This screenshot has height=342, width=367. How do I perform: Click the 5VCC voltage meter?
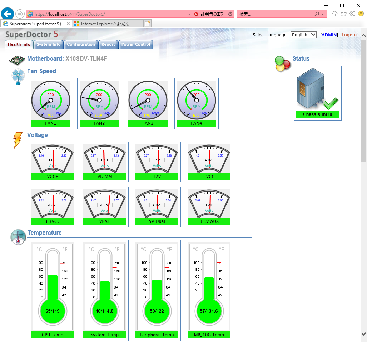209,158
